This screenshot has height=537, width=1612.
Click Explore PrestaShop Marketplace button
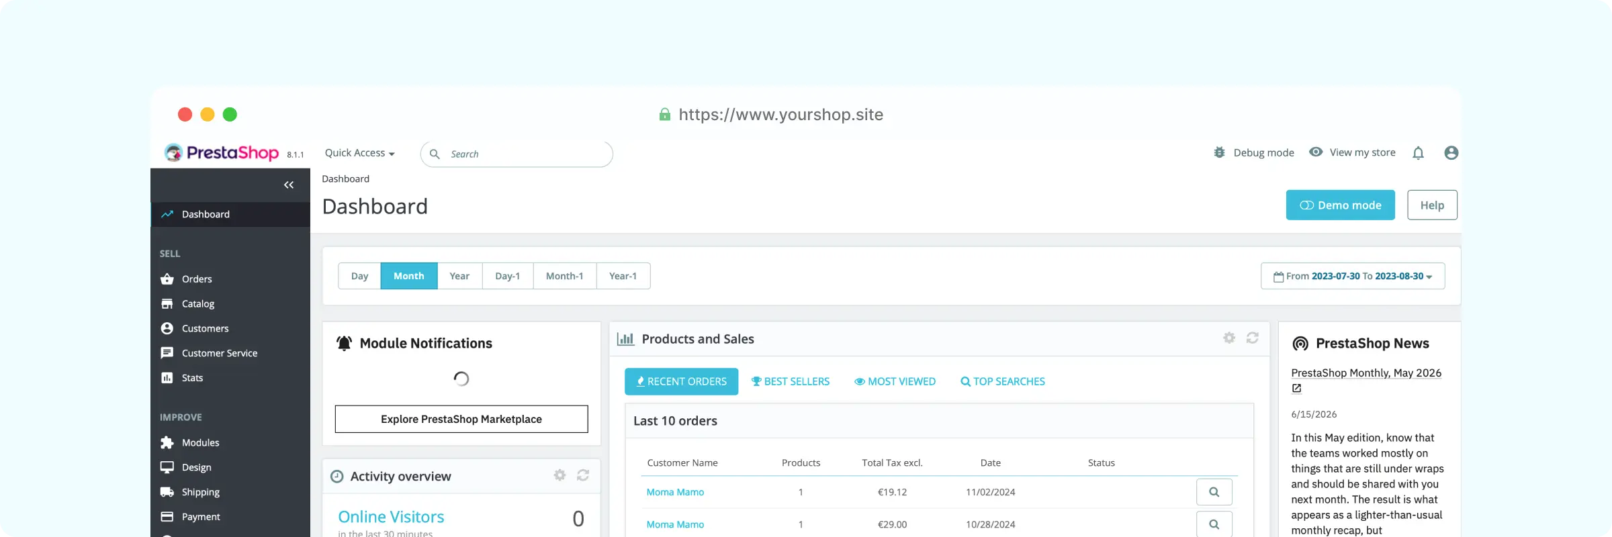(x=461, y=419)
